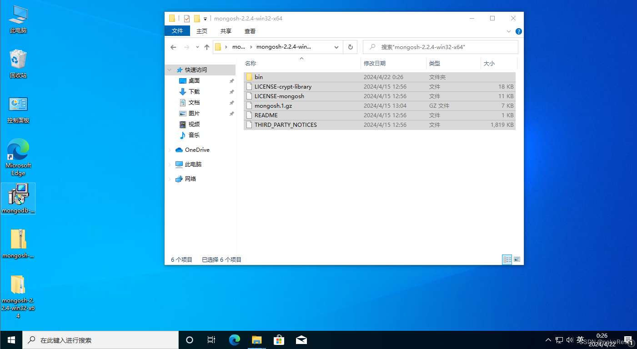Sort files by the 类型 column header
637x349 pixels.
coord(453,64)
